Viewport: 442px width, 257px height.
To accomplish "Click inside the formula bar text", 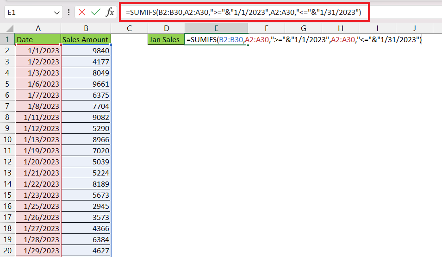I will (243, 13).
